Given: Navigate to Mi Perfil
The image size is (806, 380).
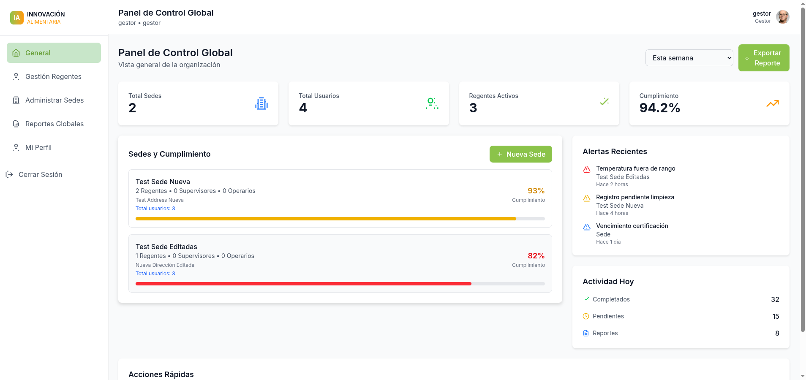Looking at the screenshot, I should coord(38,147).
